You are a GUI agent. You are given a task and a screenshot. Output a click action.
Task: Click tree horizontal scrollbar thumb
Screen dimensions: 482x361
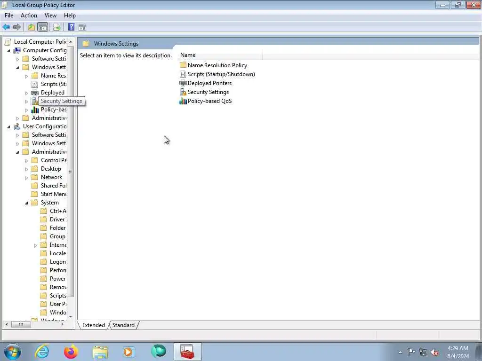21,324
